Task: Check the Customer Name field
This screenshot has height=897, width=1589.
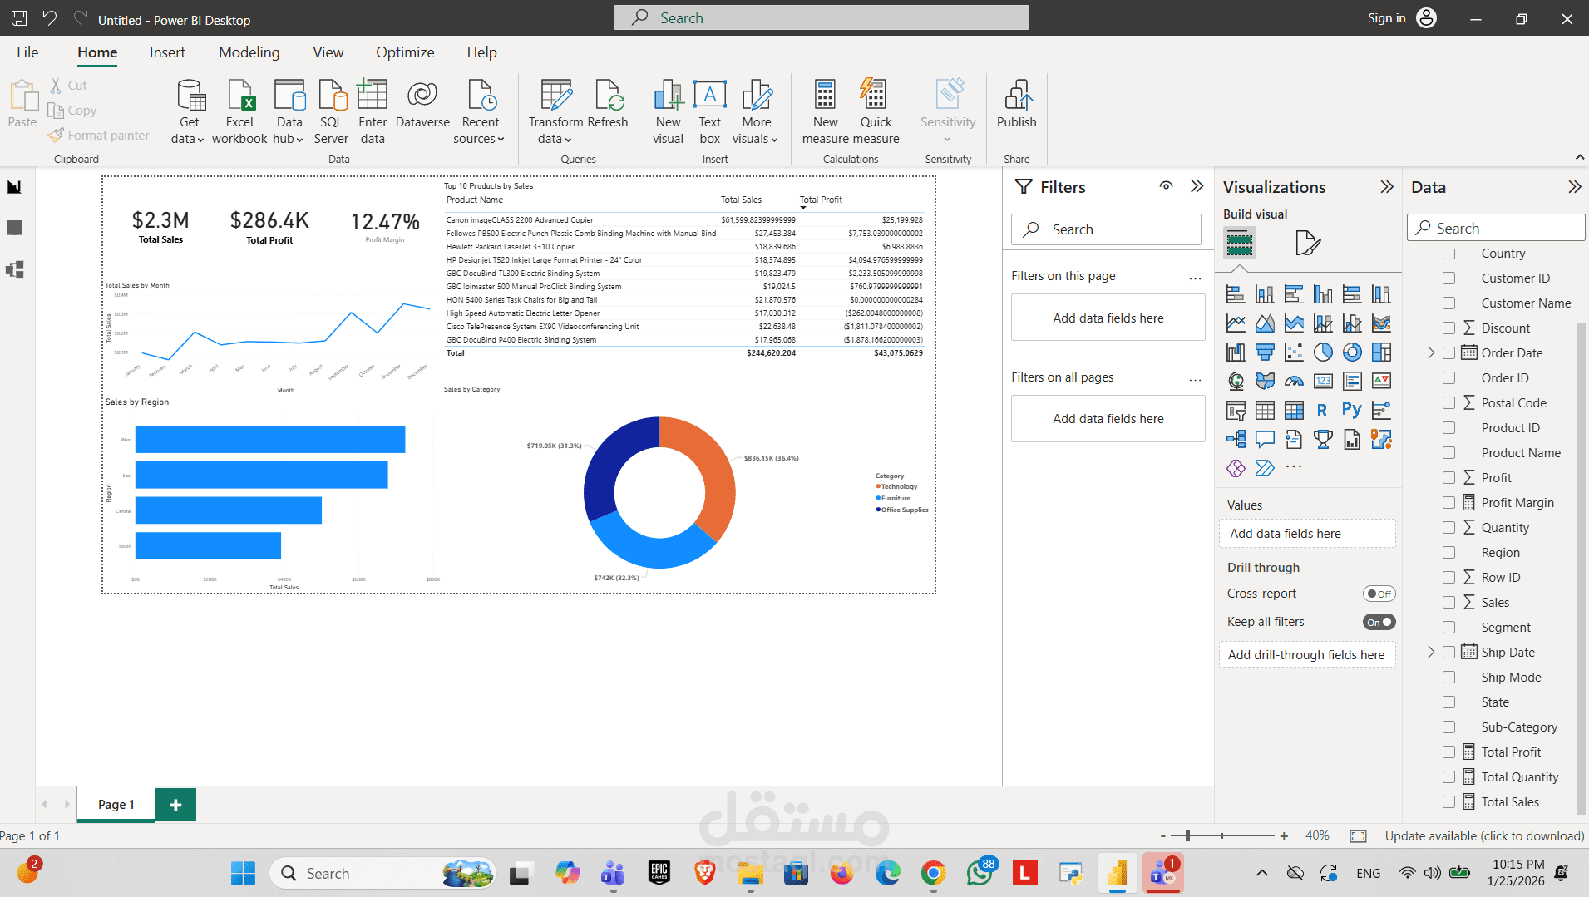Action: click(1448, 303)
